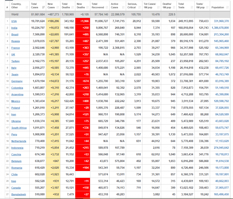The width and height of the screenshot is (233, 199).
Task: Open the Poland country link
Action: [x=16, y=108]
